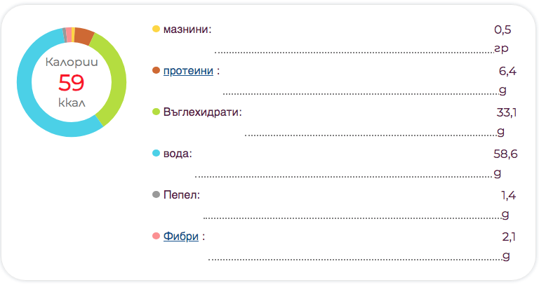Screen dimensions: 539x285
Task: Click the 33,1 carbohydrates value
Action: click(x=507, y=112)
